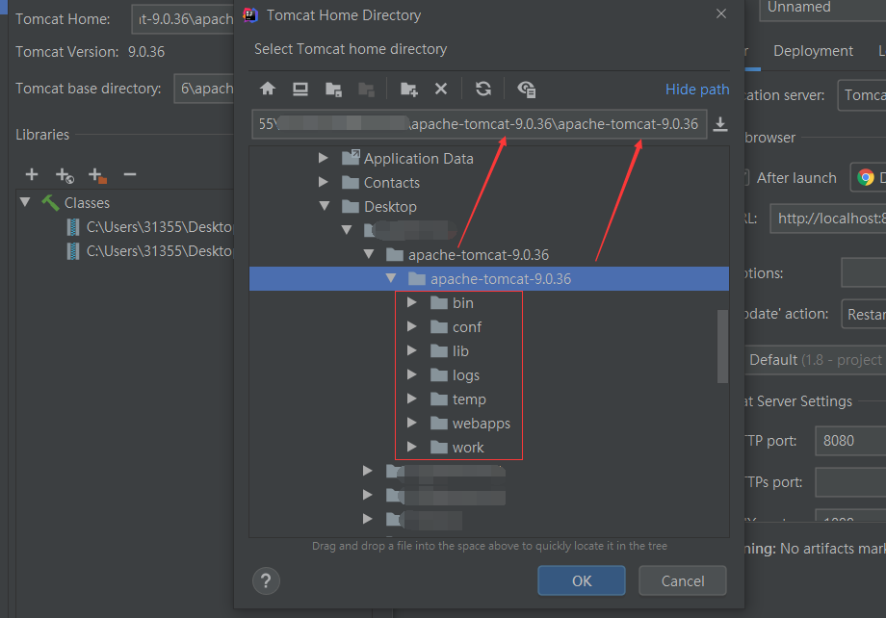Select the work folder
Image resolution: width=886 pixels, height=618 pixels.
tap(468, 448)
